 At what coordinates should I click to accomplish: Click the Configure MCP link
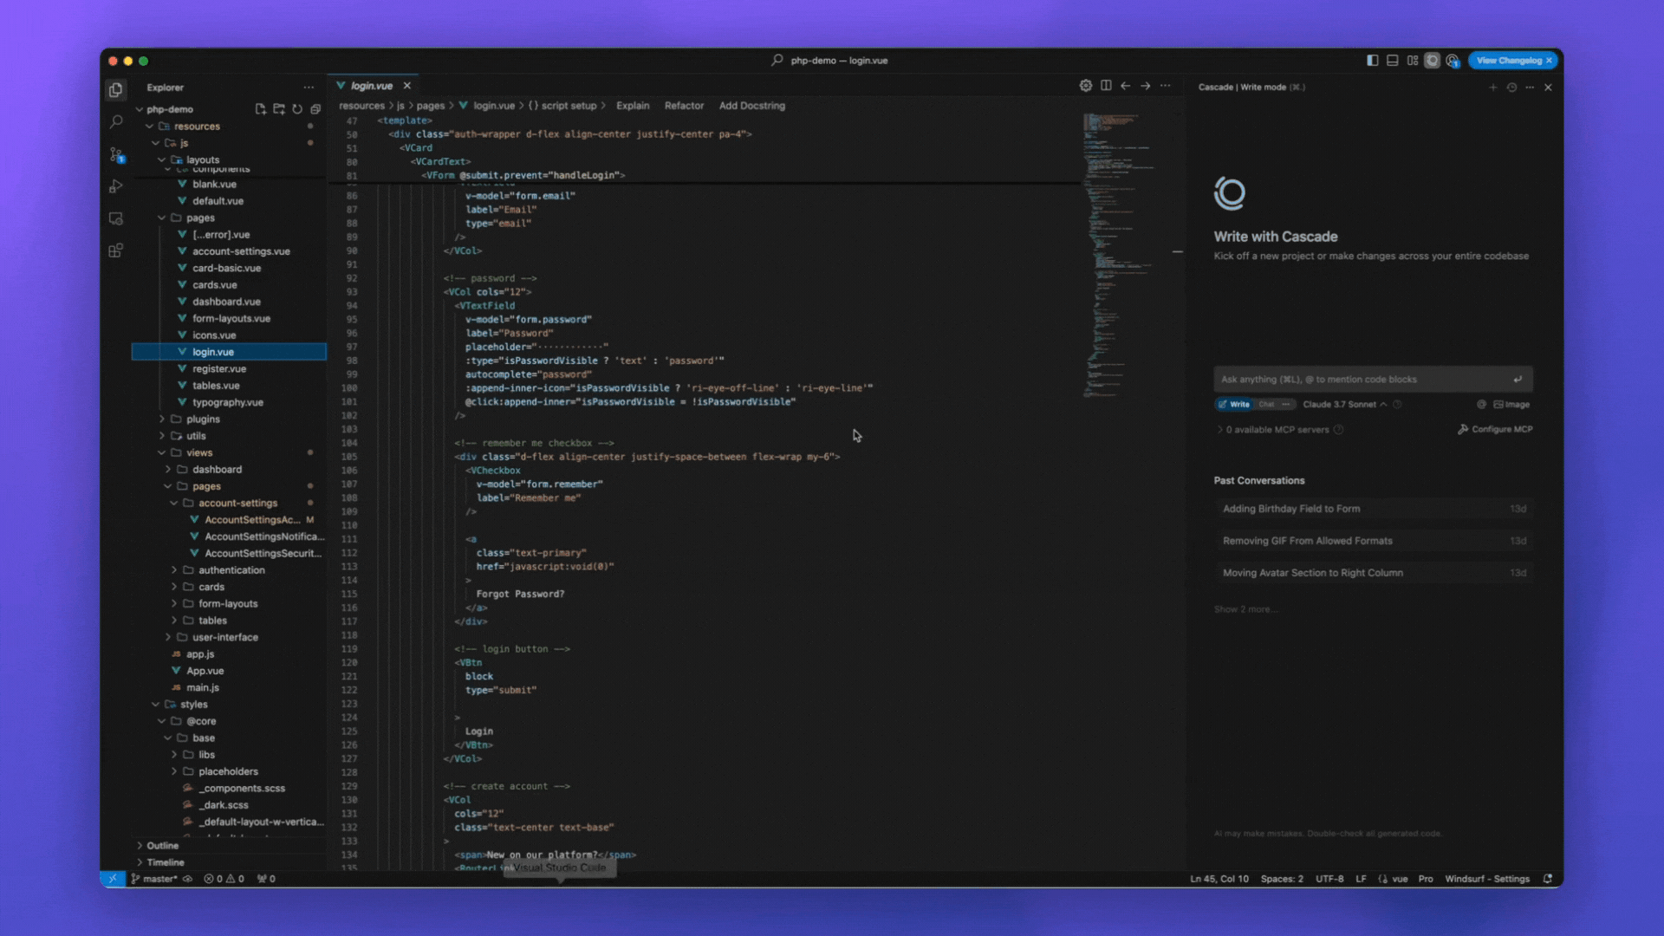(1501, 430)
